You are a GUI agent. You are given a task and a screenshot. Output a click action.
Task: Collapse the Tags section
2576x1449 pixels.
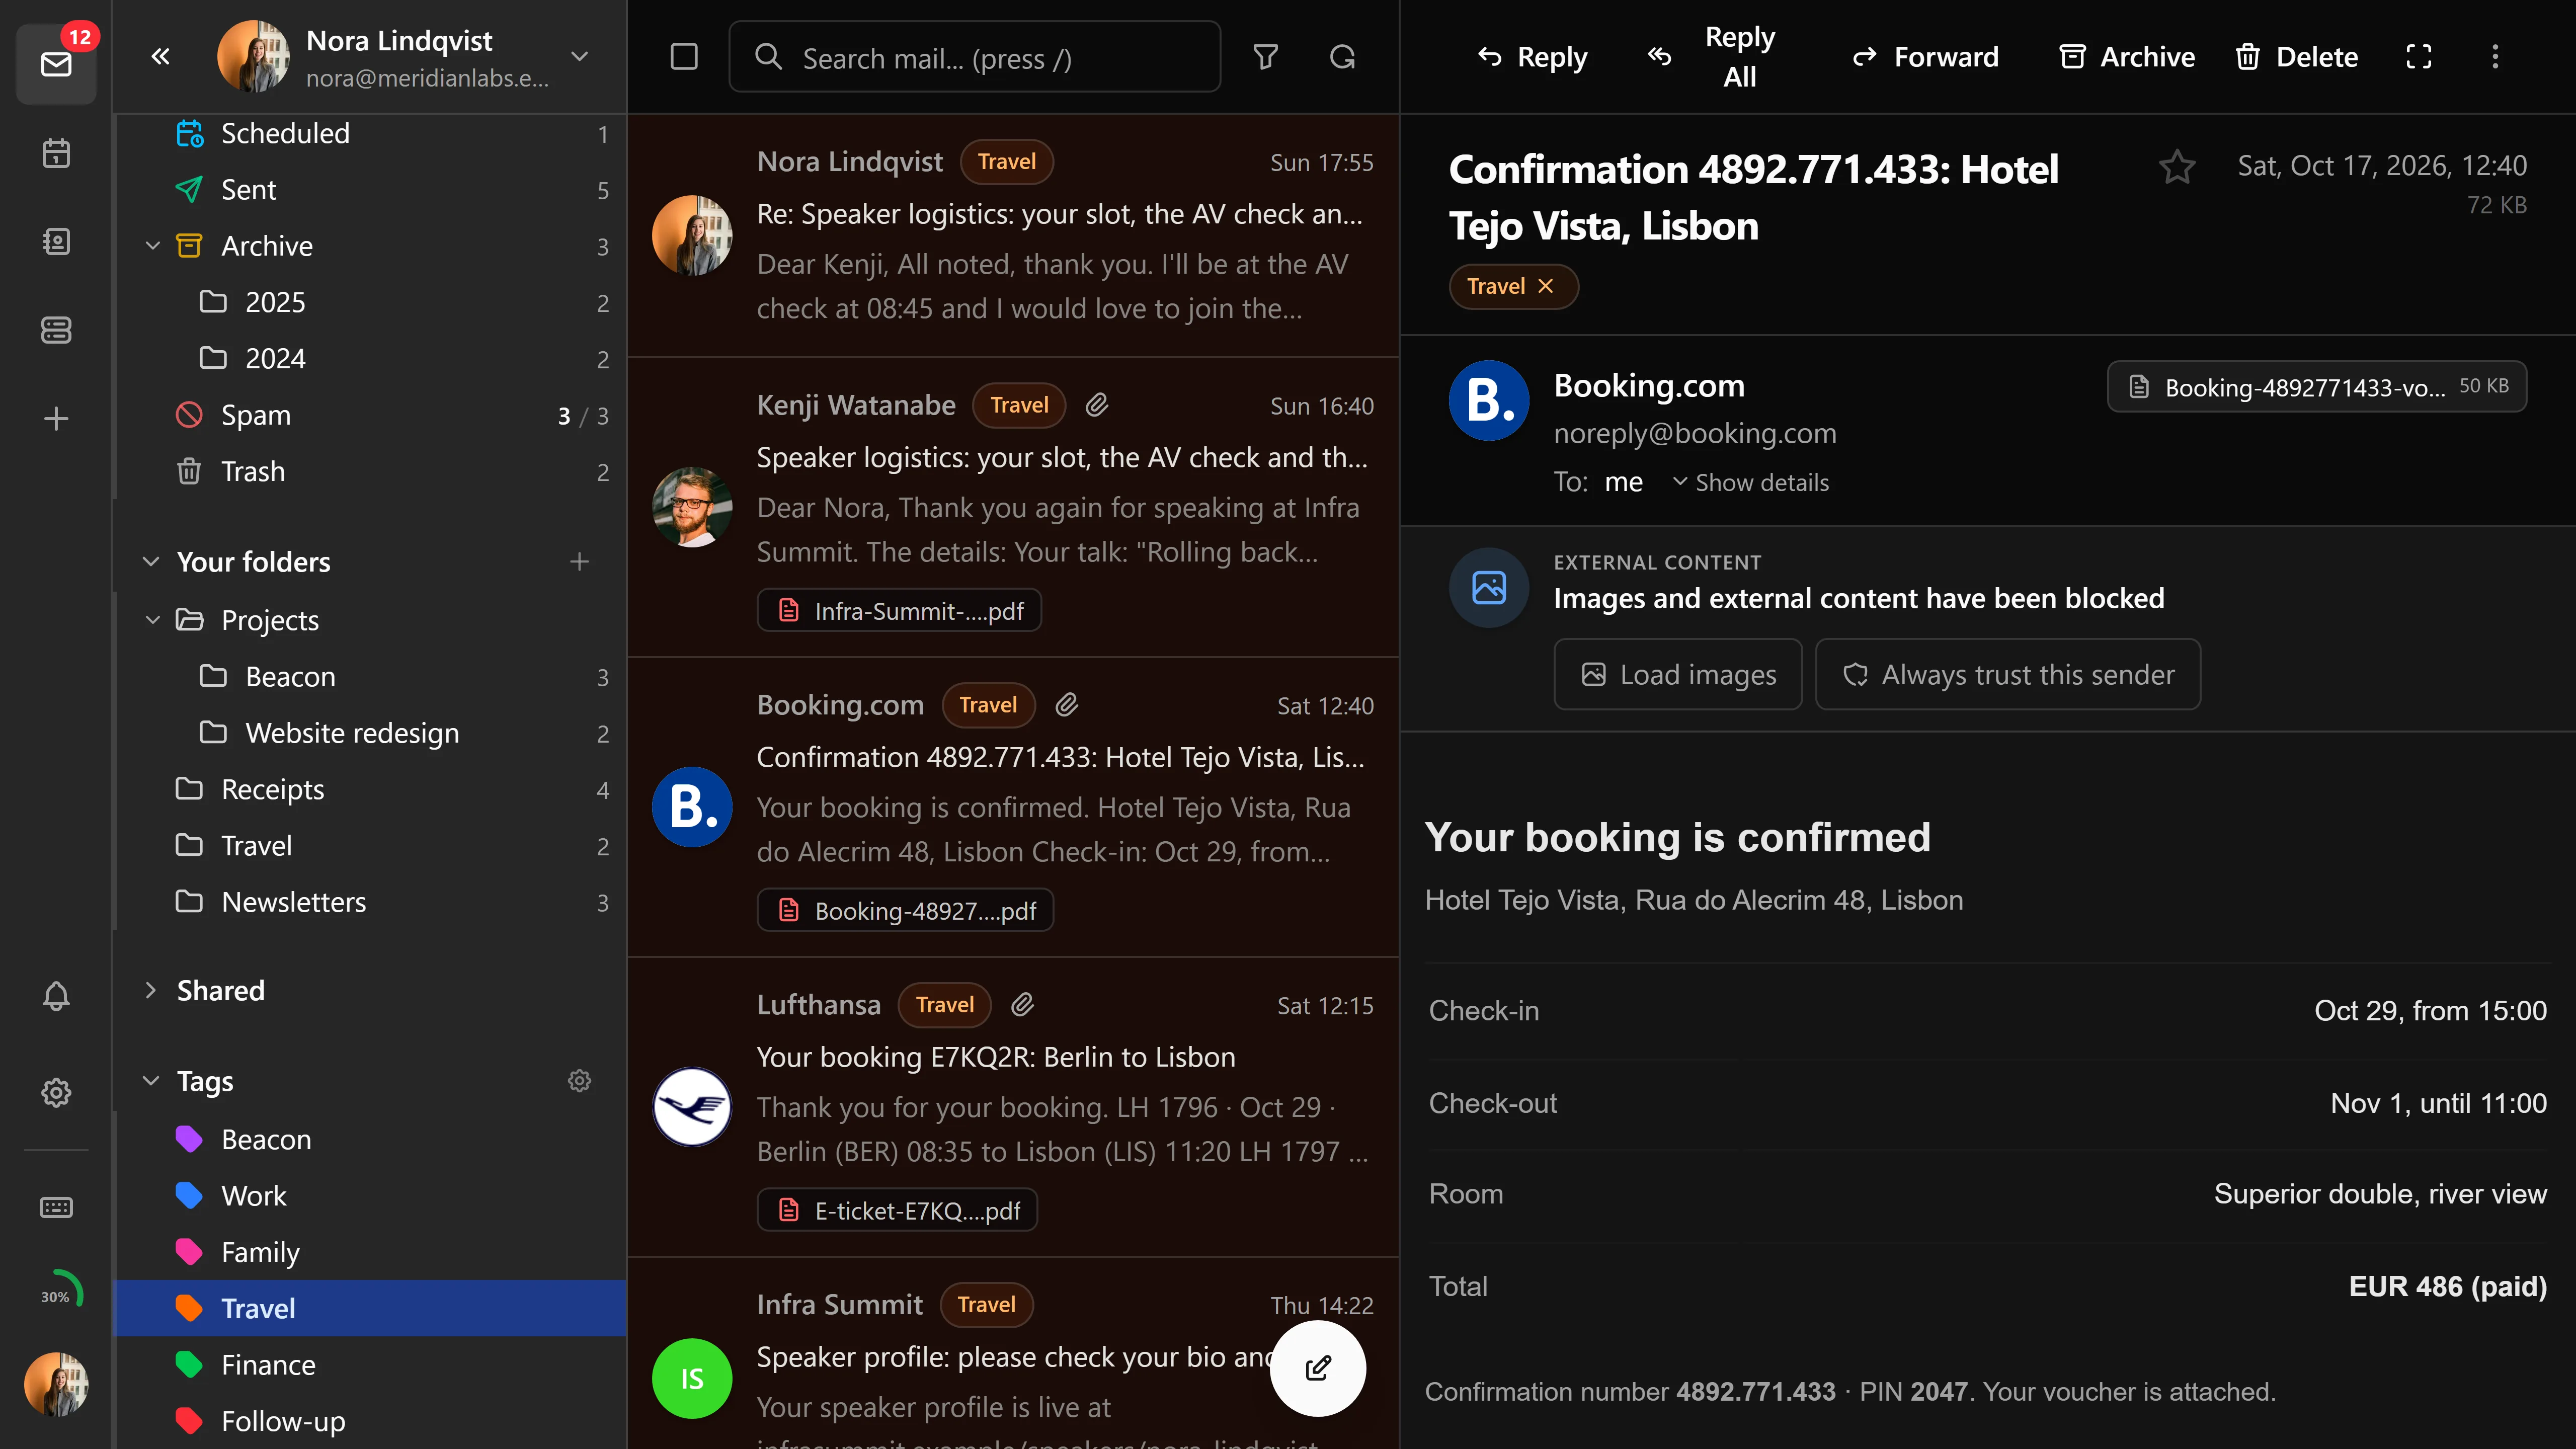[x=151, y=1080]
